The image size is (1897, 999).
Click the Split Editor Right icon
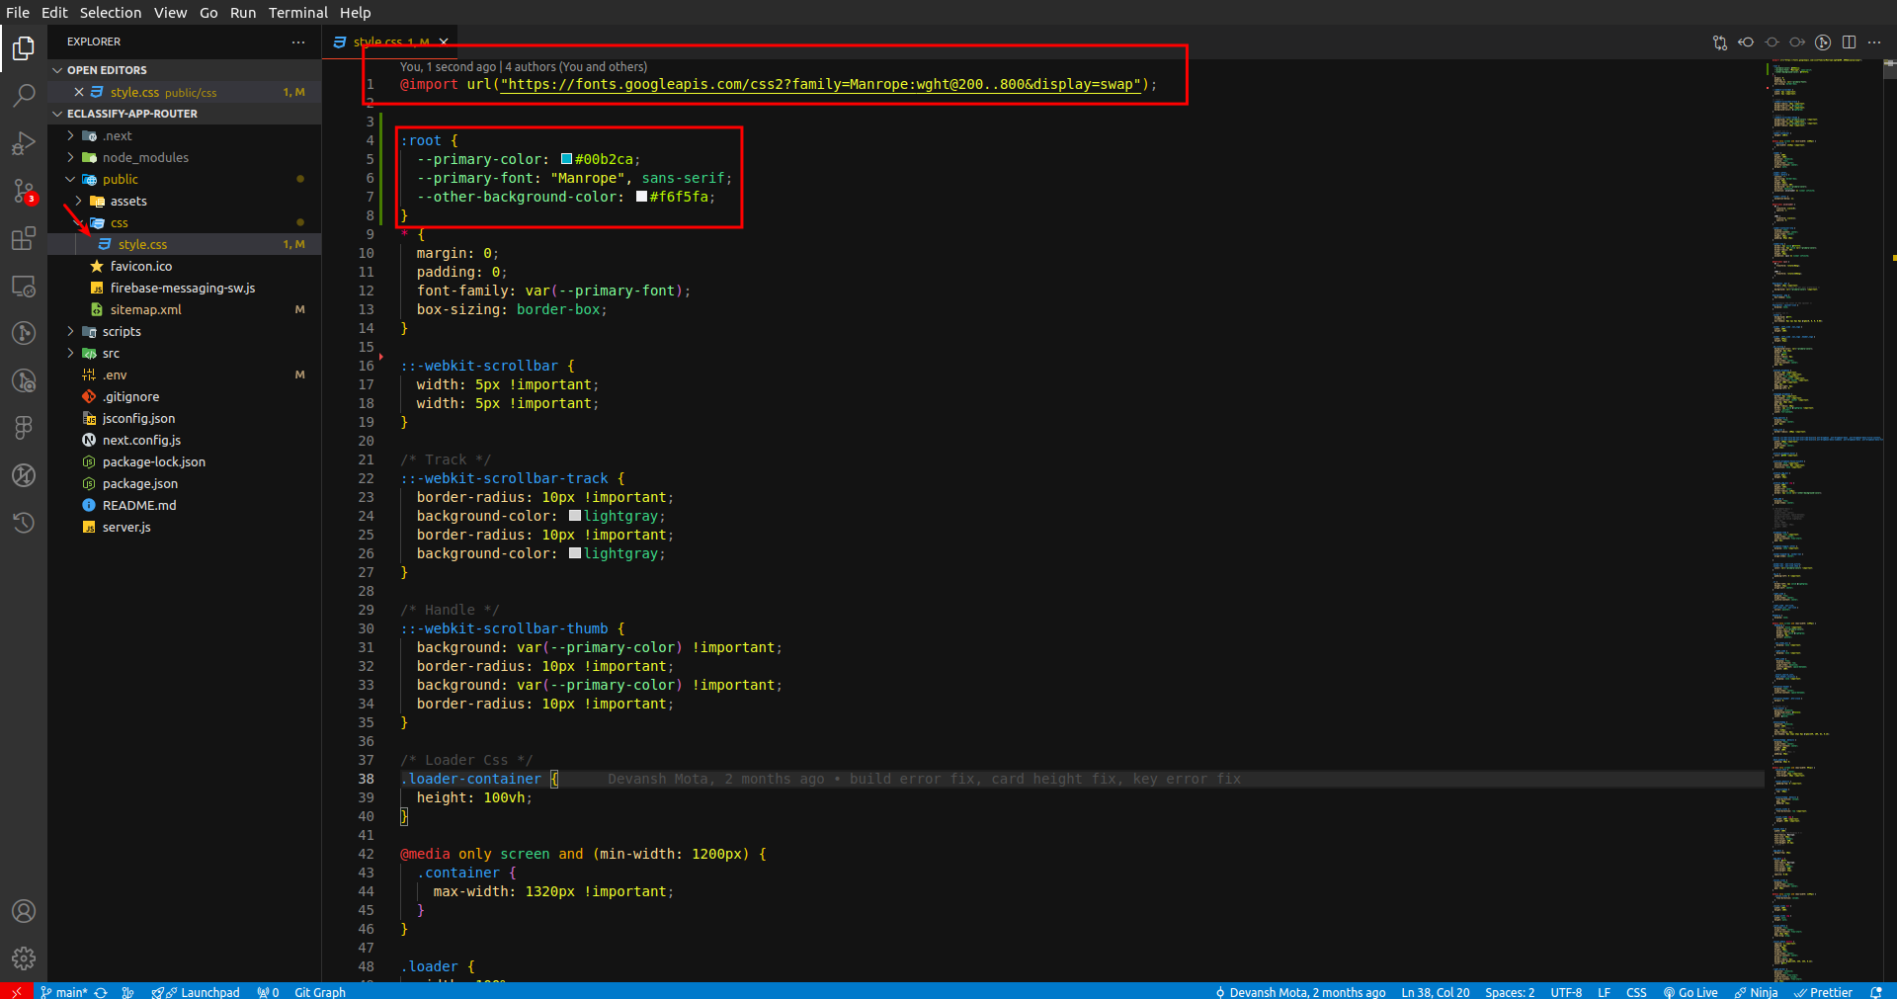pos(1849,42)
